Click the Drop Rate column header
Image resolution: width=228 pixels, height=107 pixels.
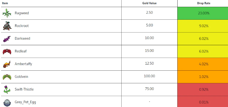[x=204, y=3]
